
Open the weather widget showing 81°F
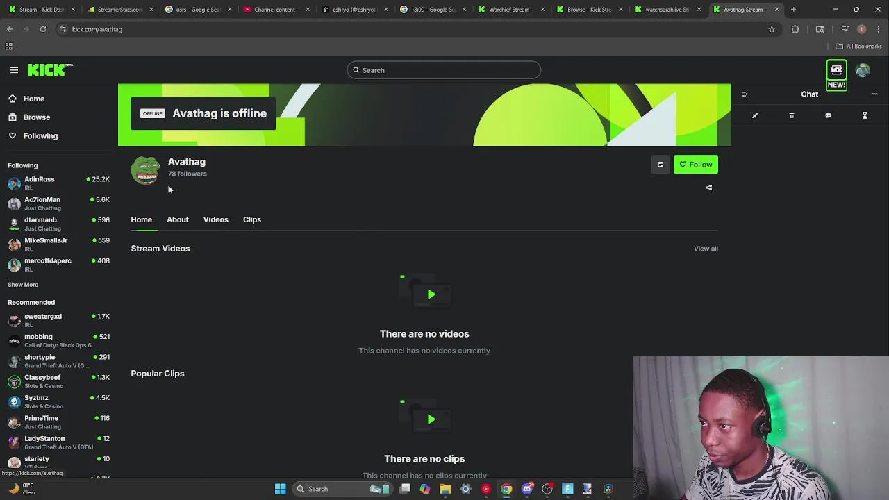pos(22,489)
